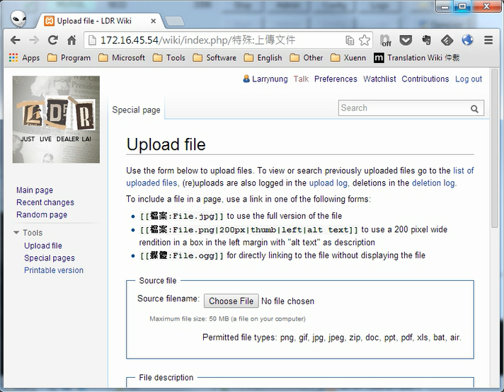Screen dimensions: 504x392
Task: Open the Talk link
Action: (301, 79)
